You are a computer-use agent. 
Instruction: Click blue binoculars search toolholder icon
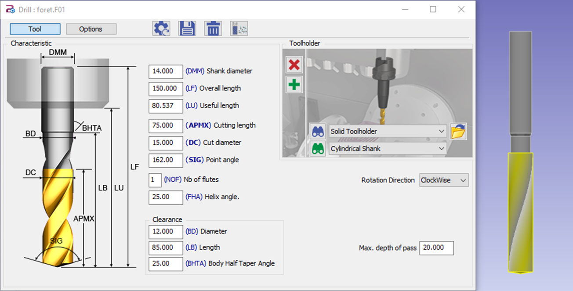(318, 131)
